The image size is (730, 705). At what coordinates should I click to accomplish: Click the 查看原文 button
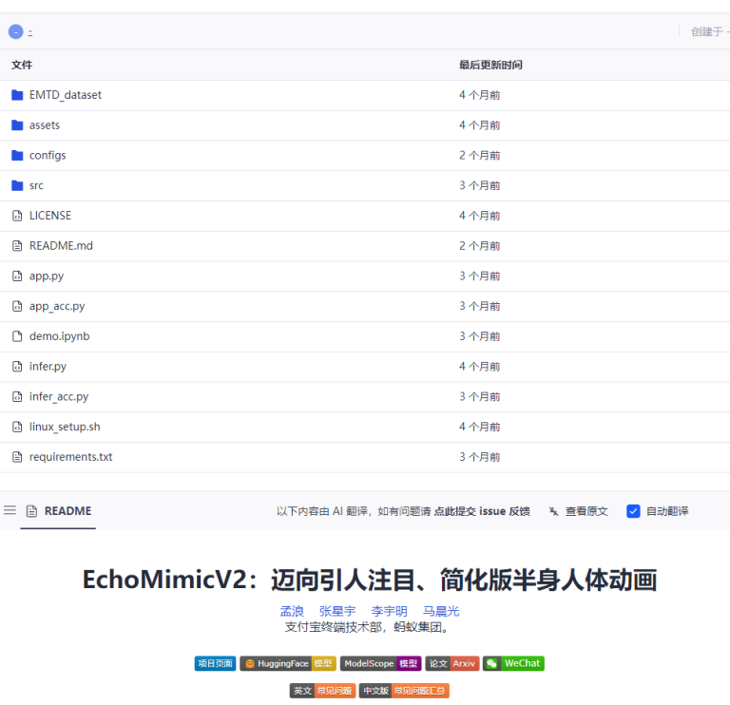[586, 511]
